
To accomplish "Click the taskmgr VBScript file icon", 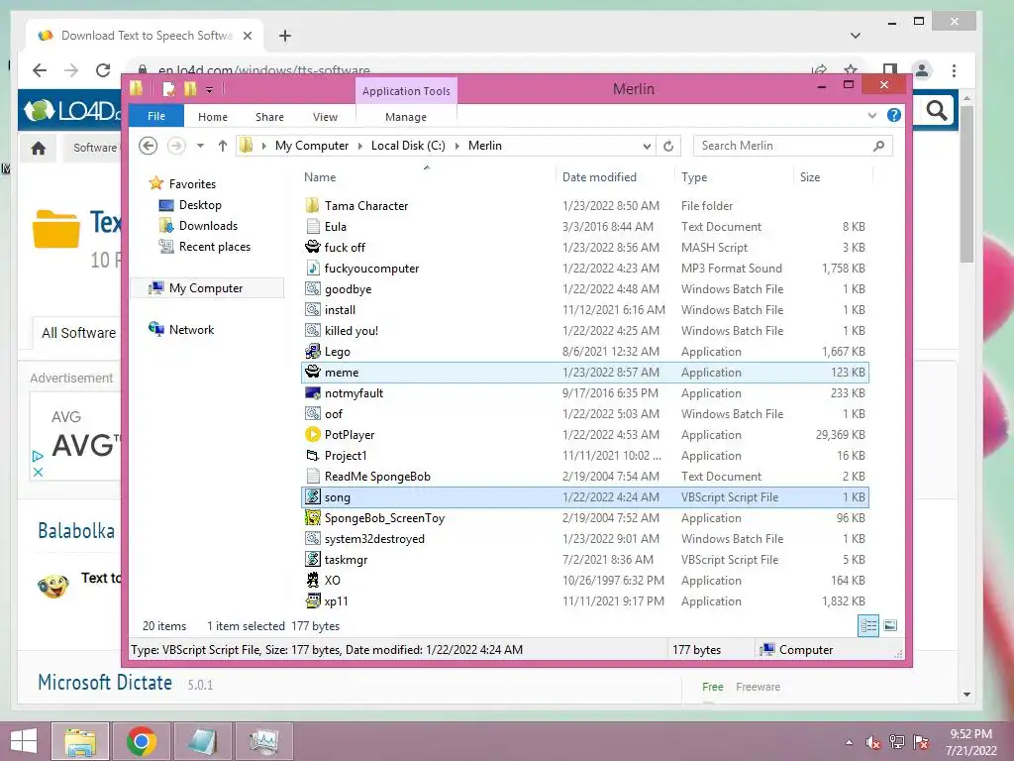I will [x=312, y=559].
